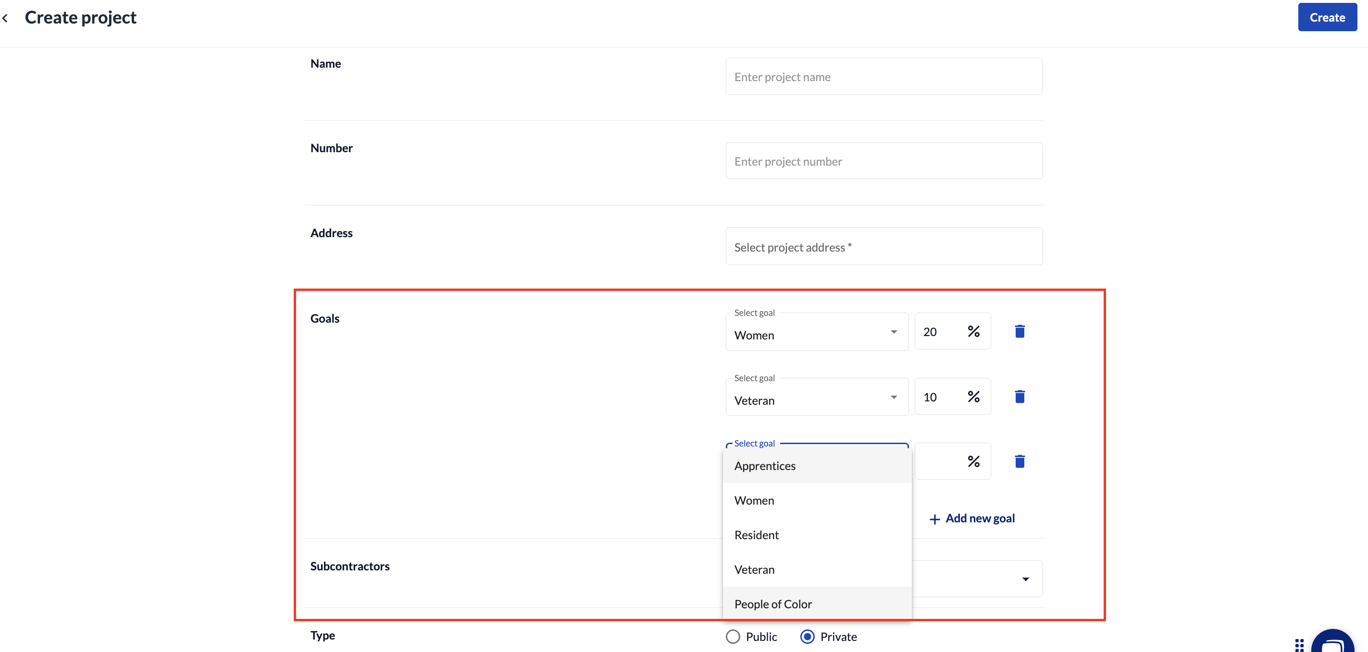
Task: Expand the Subcontractors dropdown arrow
Action: tap(1025, 579)
